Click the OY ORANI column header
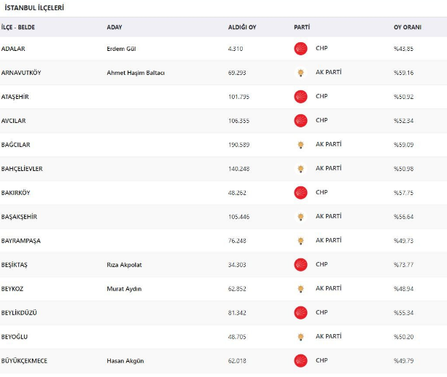This screenshot has height=377, width=447. [x=408, y=28]
